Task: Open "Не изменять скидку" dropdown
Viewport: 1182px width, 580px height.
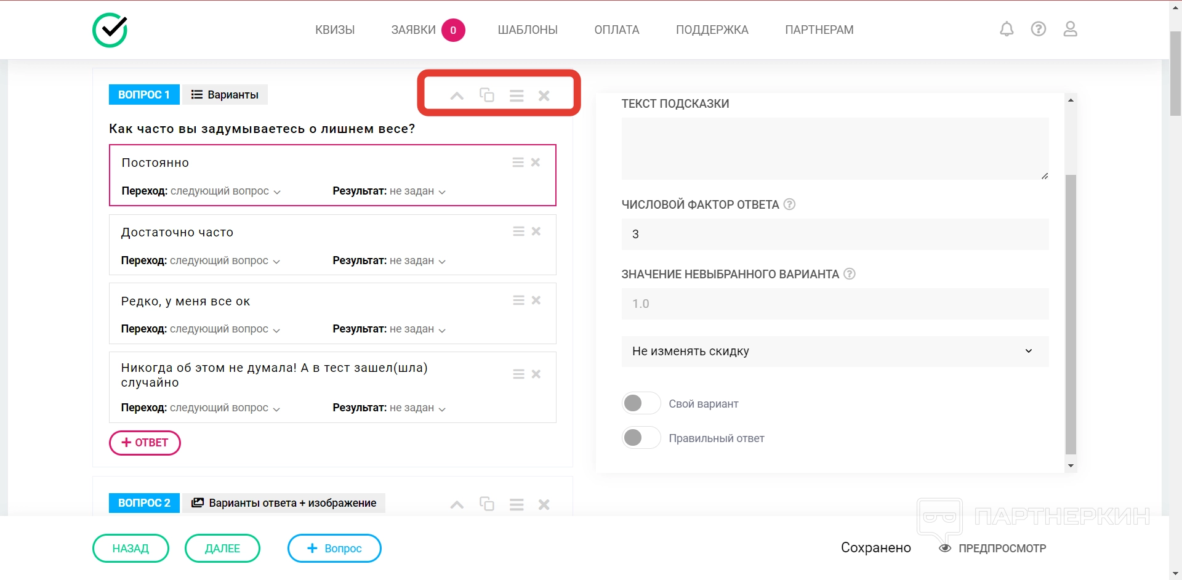Action: tap(835, 351)
